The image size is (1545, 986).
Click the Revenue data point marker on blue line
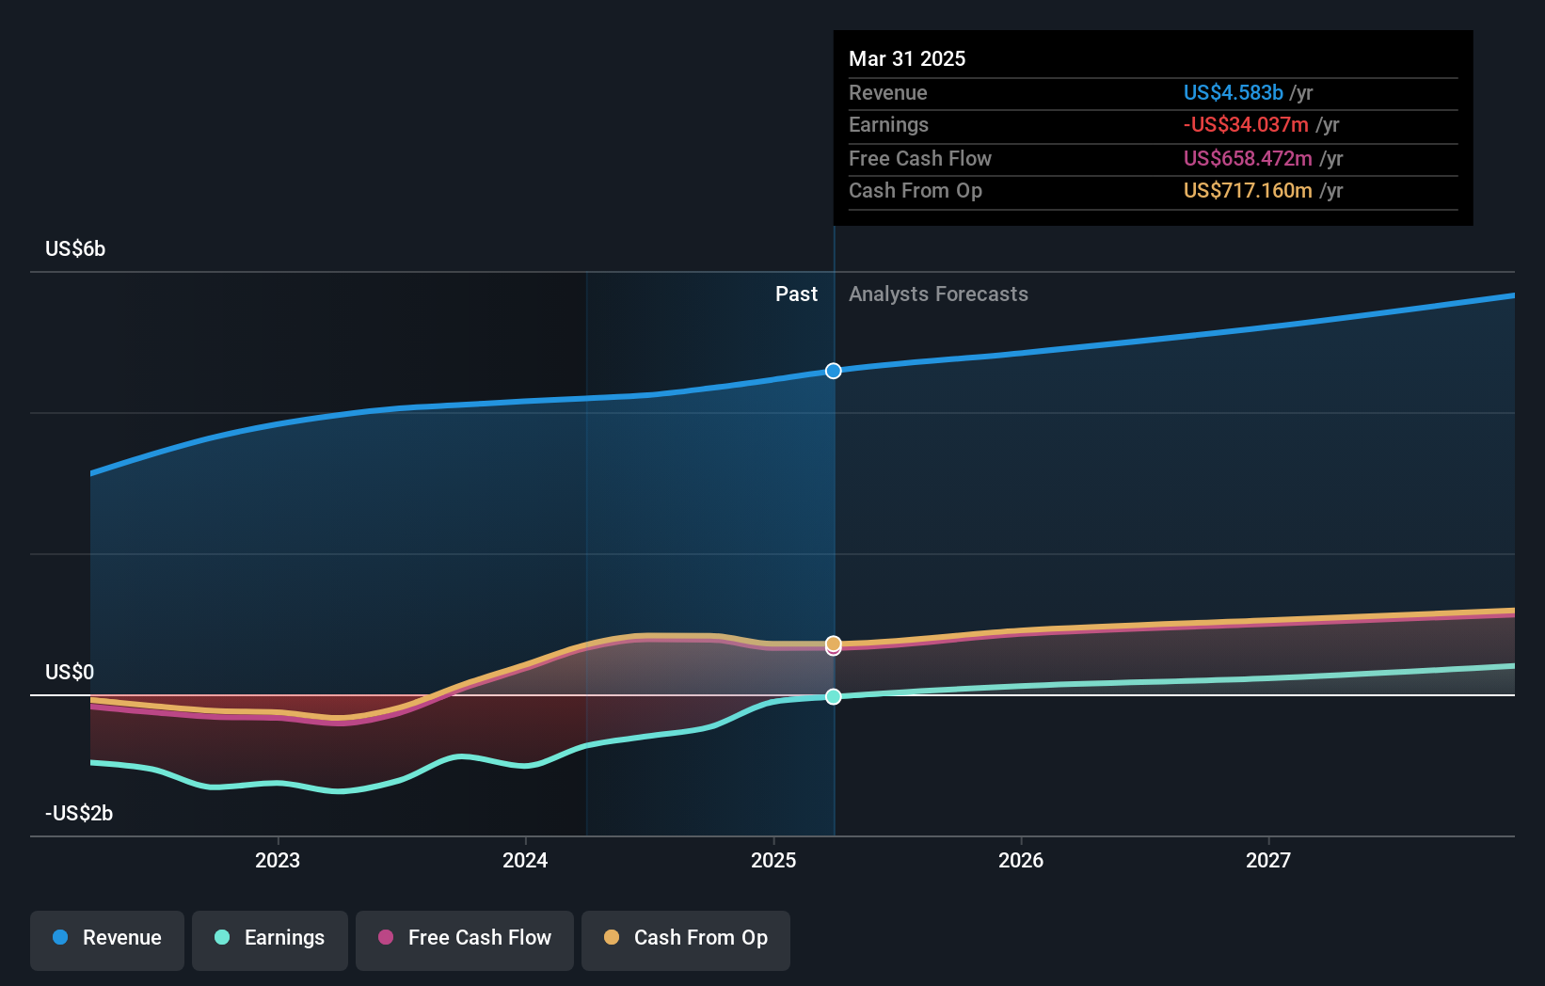click(834, 371)
